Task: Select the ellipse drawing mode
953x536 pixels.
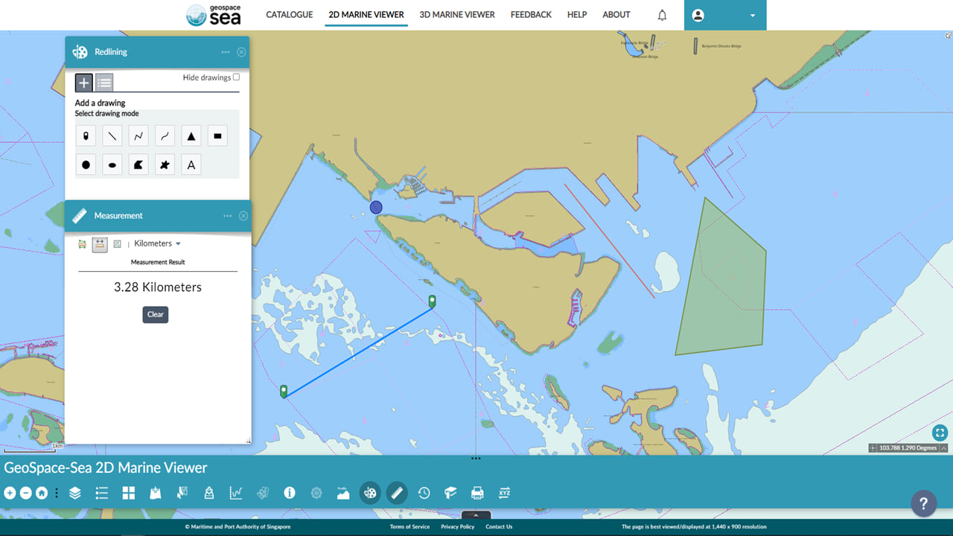Action: pos(112,165)
